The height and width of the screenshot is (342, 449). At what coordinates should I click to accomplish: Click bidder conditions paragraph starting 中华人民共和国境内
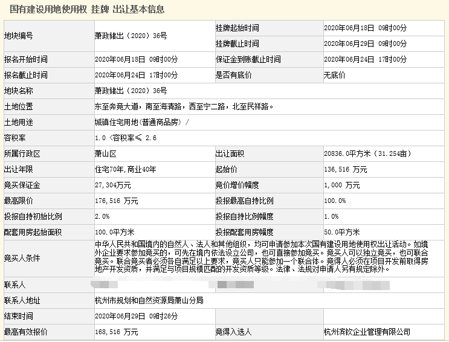pyautogui.click(x=262, y=257)
